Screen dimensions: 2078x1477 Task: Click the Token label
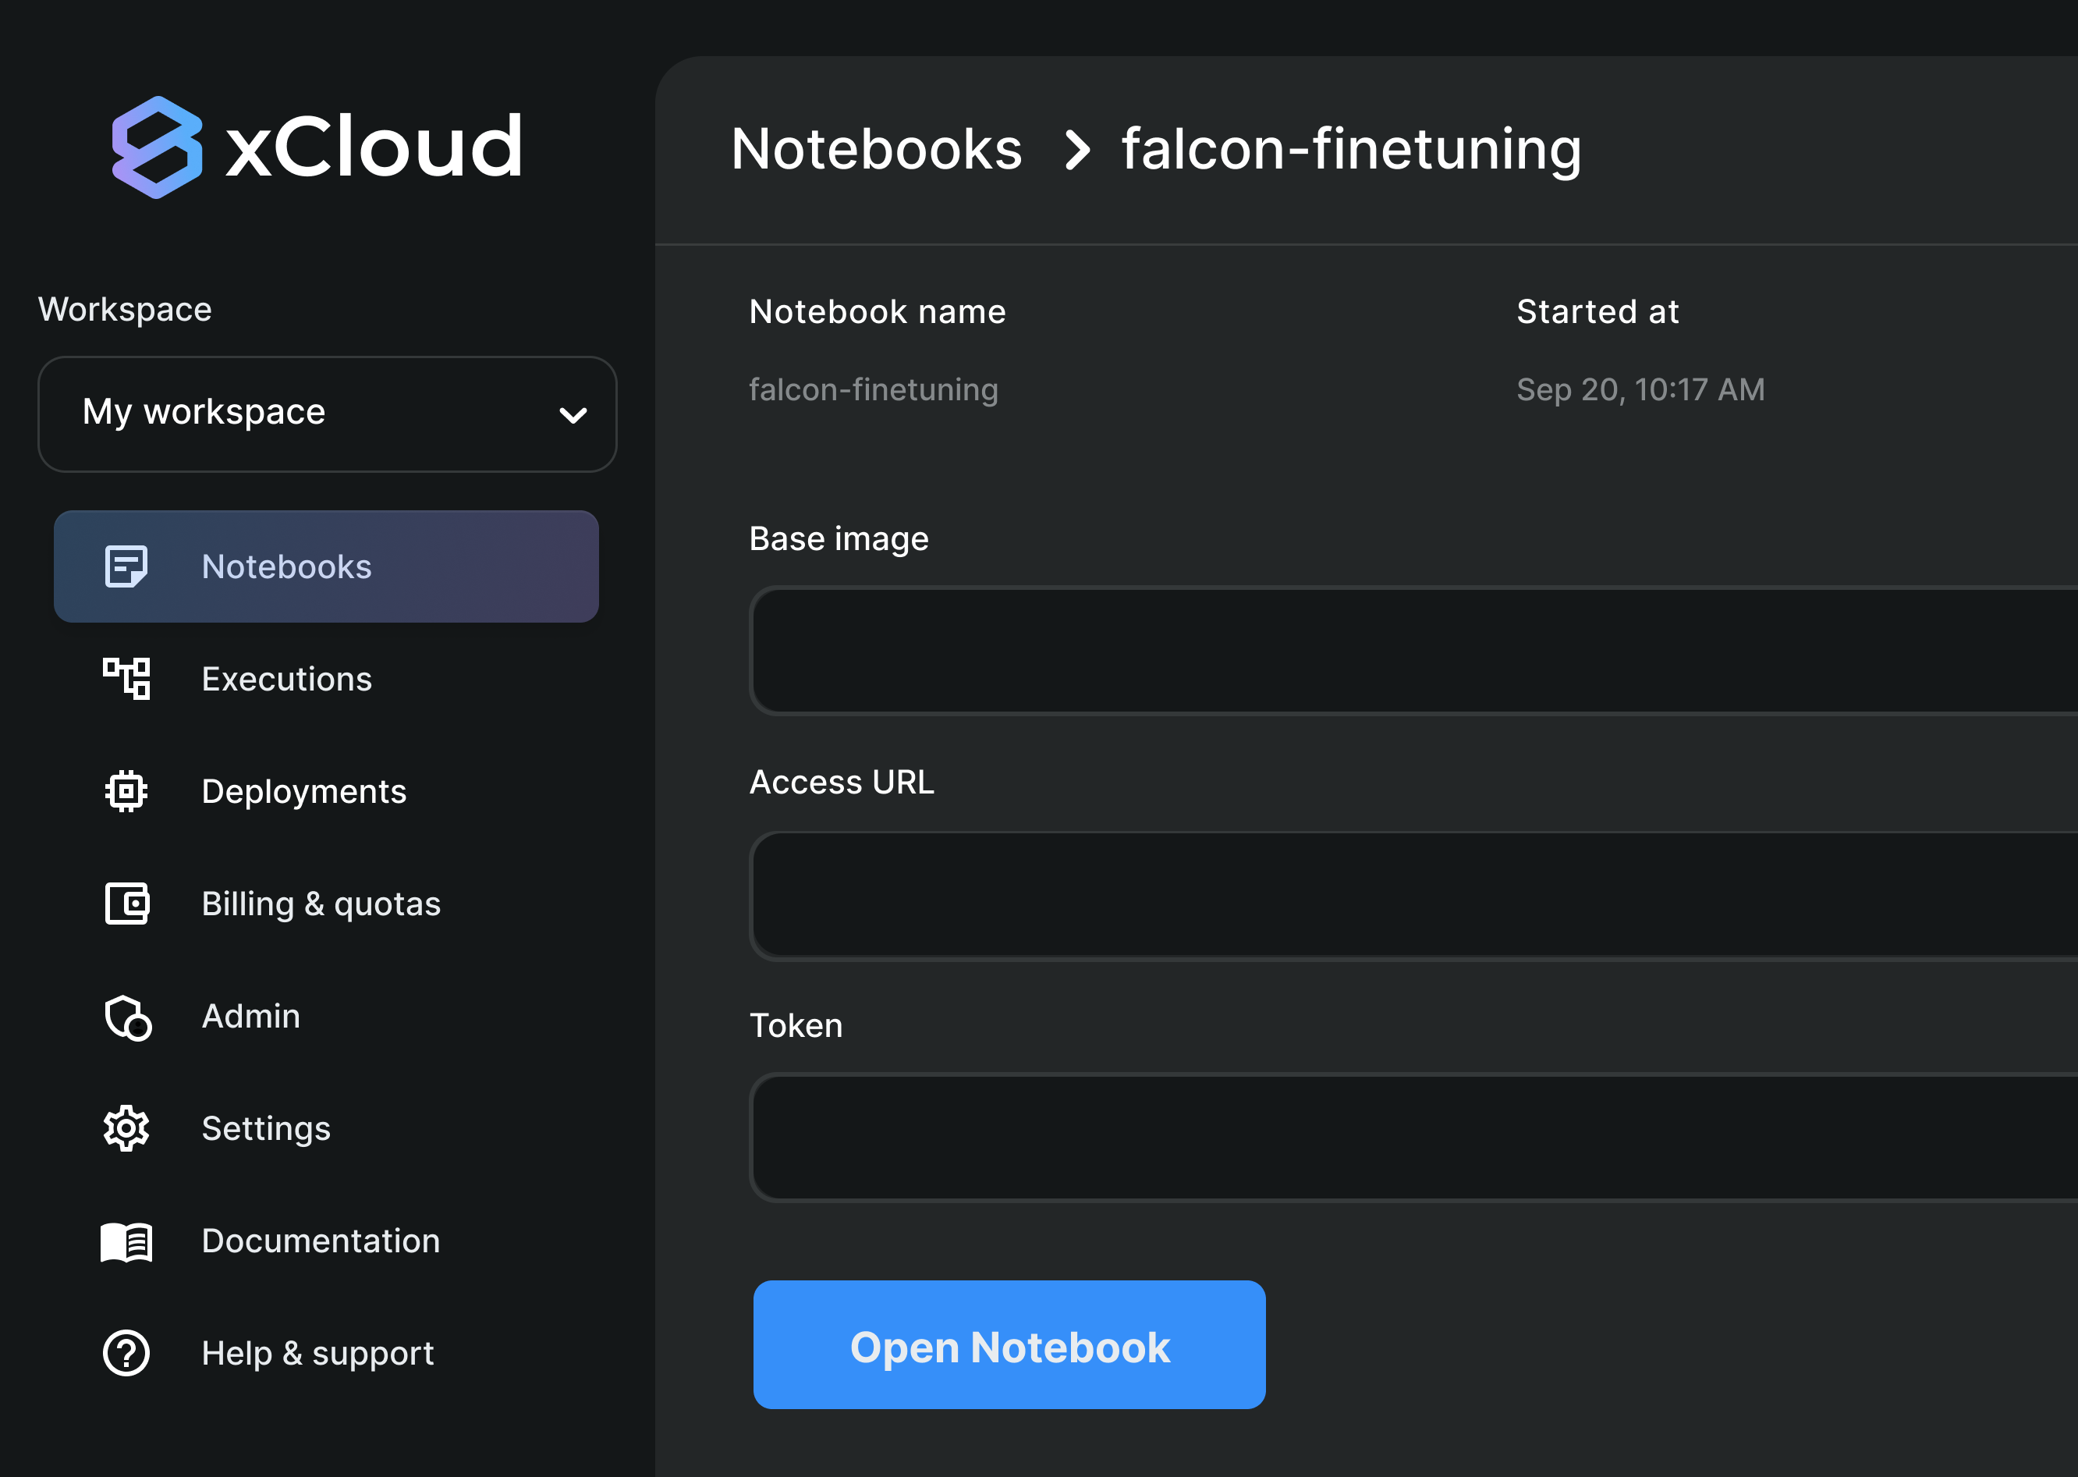click(x=796, y=1025)
